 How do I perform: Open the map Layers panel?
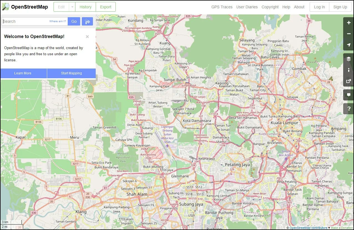[x=349, y=59]
